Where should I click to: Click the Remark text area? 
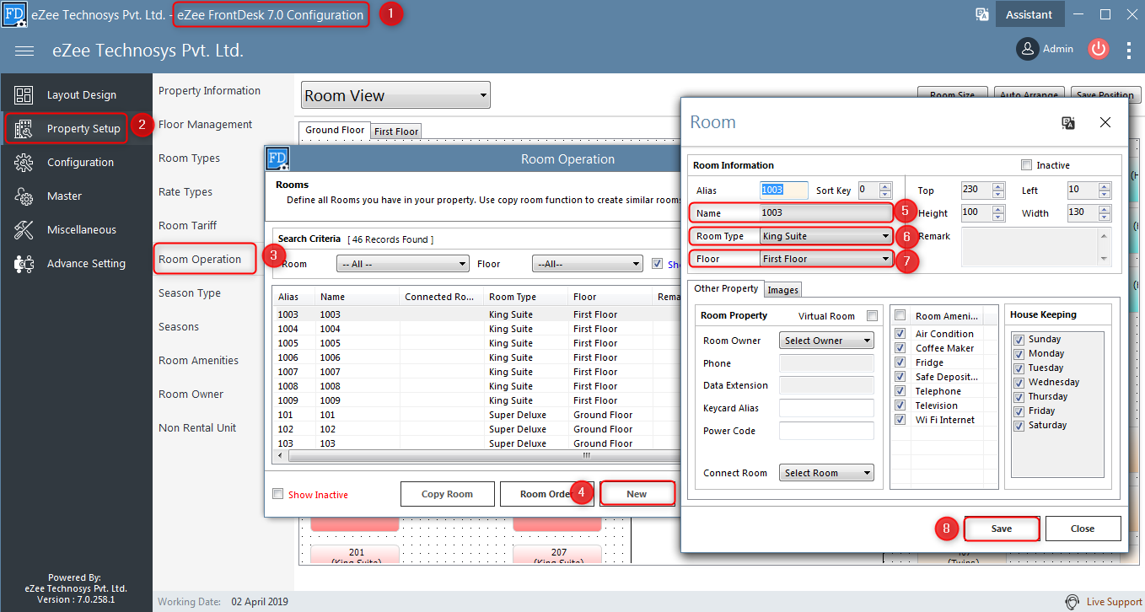(1036, 246)
